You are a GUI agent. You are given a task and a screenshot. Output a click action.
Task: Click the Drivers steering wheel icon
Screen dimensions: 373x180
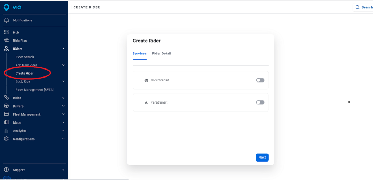(x=7, y=106)
